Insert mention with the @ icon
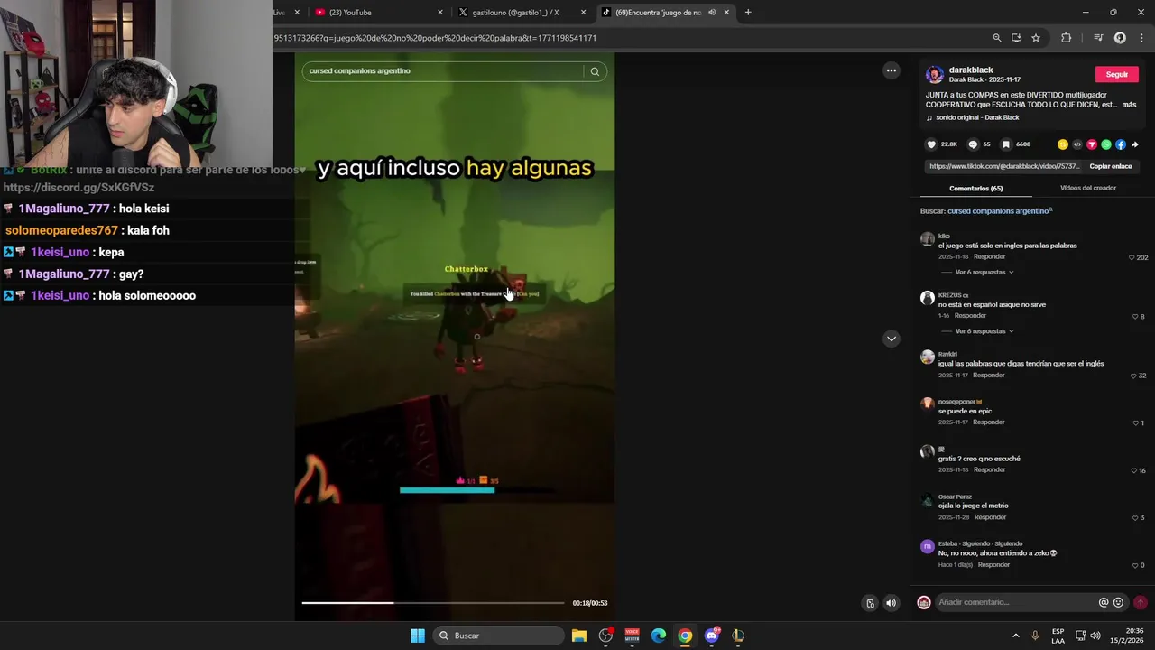This screenshot has height=650, width=1155. tap(1104, 602)
